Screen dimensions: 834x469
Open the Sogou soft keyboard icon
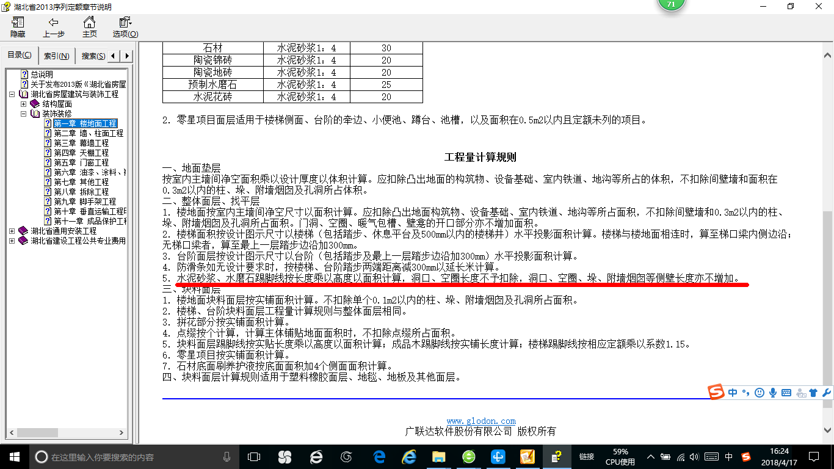tap(786, 393)
